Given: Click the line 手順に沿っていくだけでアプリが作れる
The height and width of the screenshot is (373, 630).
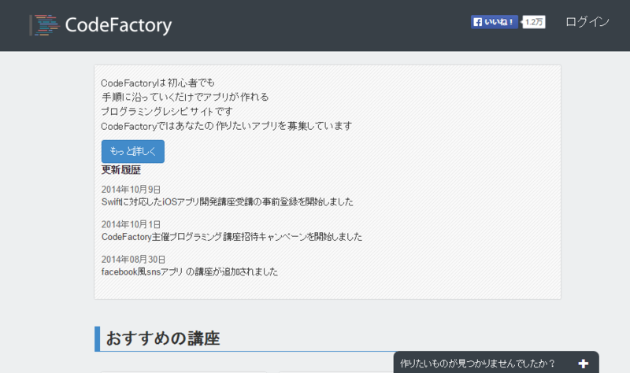Looking at the screenshot, I should (x=185, y=97).
